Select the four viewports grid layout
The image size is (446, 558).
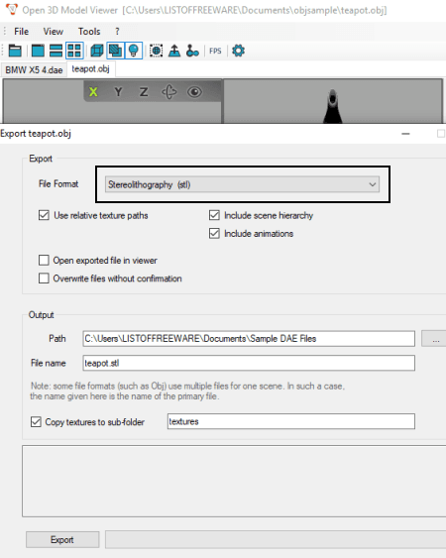click(74, 51)
